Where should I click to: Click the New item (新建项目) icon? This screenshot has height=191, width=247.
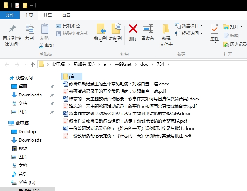pyautogui.click(x=178, y=25)
